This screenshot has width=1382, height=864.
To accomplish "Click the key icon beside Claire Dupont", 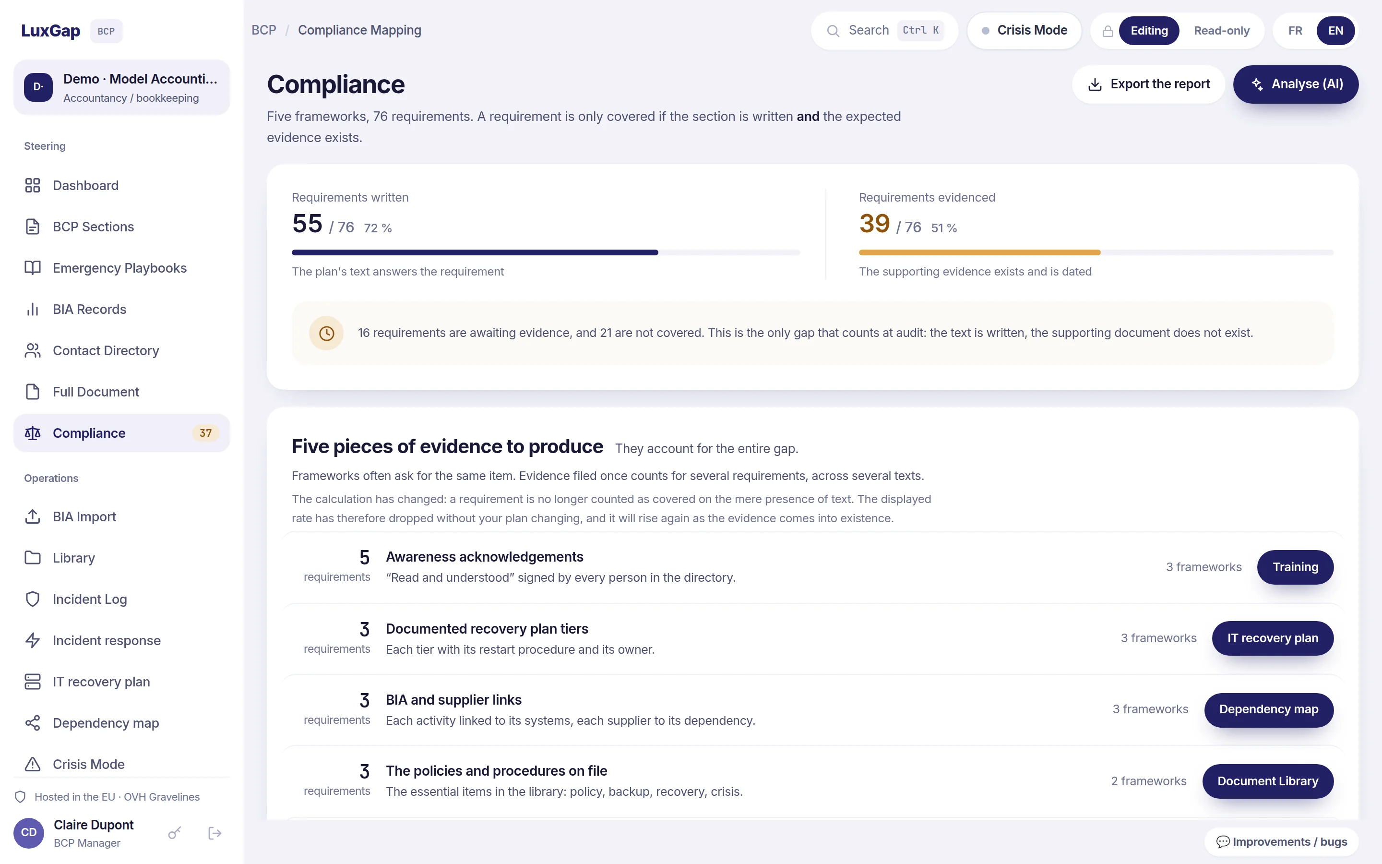I will click(x=175, y=833).
